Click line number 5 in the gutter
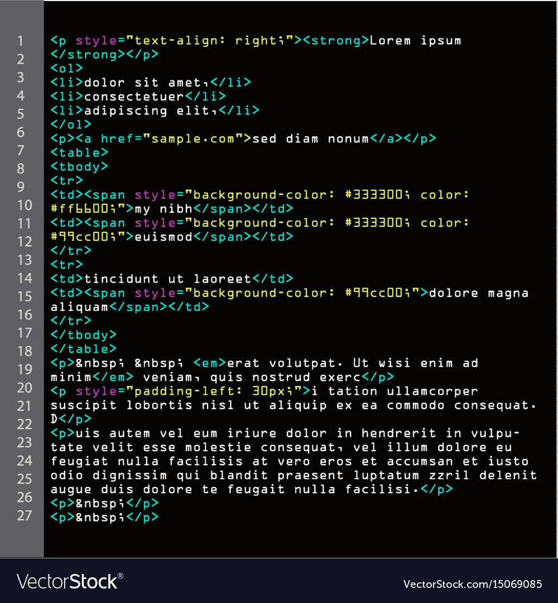This screenshot has width=558, height=603. (21, 114)
